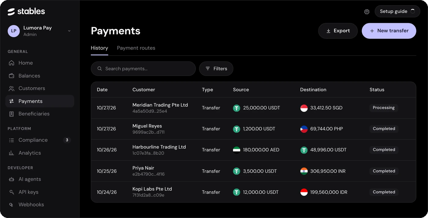Open the Miguel Reyes payment row
The image size is (428, 218).
click(x=253, y=129)
